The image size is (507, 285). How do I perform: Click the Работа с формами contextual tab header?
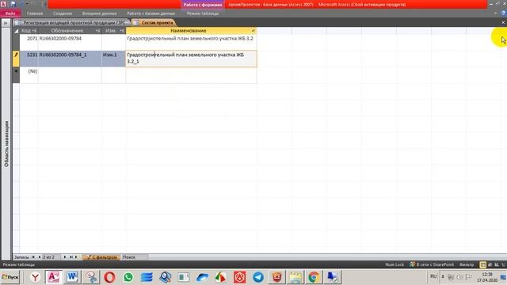point(203,5)
